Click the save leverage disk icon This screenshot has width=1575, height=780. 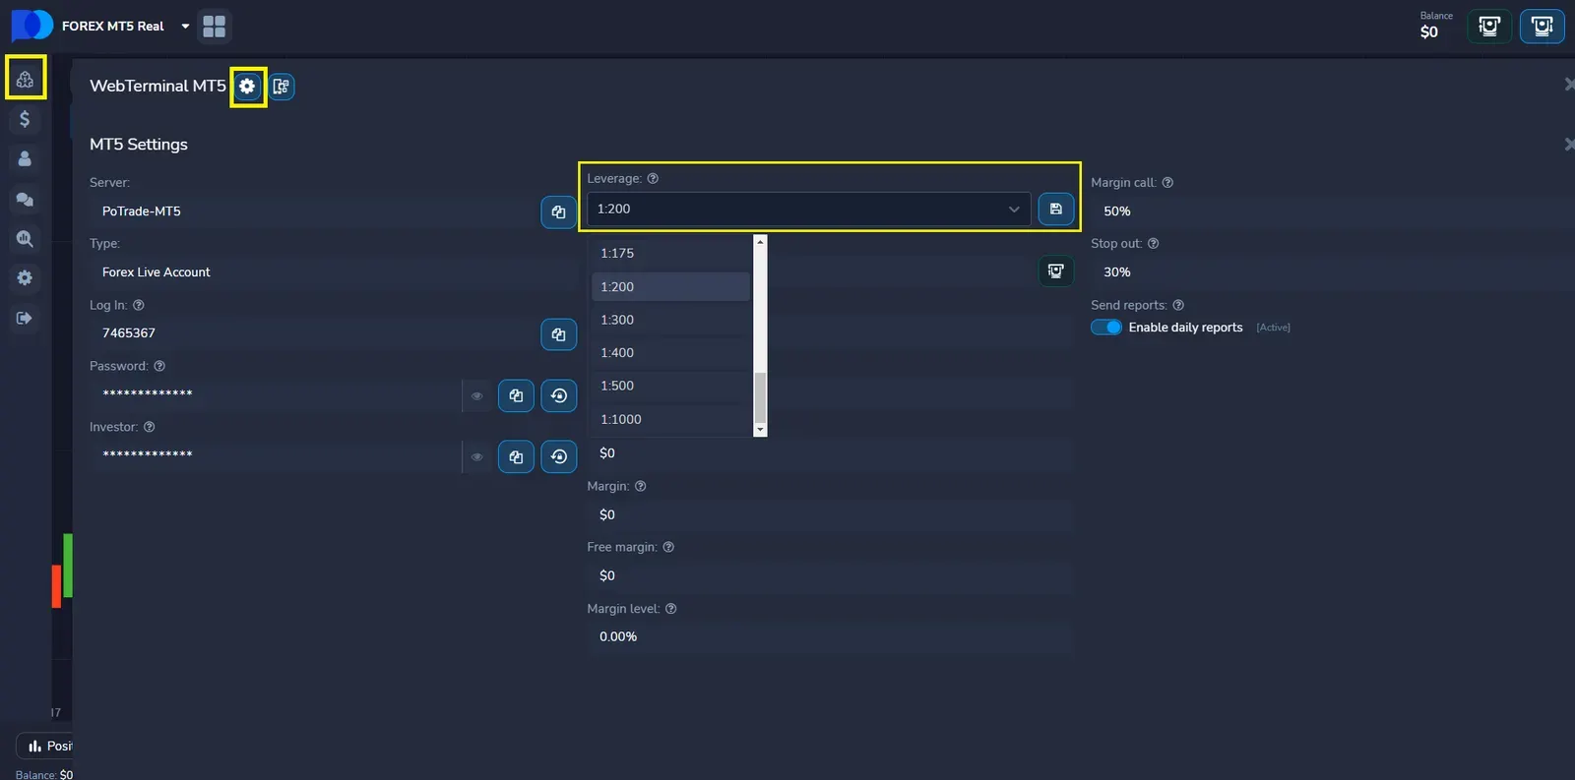[1055, 209]
